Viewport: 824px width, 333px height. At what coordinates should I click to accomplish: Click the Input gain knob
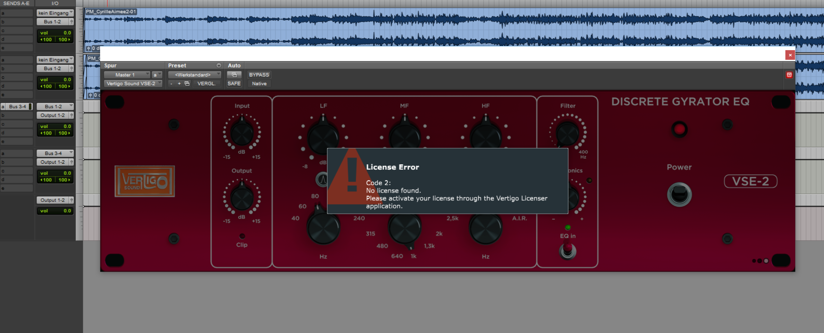(242, 133)
